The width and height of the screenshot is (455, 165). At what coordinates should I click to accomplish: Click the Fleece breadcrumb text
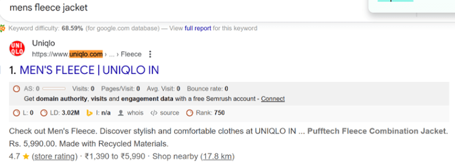(x=131, y=54)
